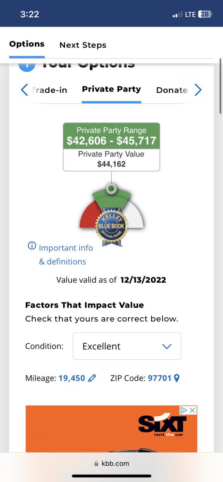
Task: Close the Sixt ad with the X
Action: click(192, 410)
